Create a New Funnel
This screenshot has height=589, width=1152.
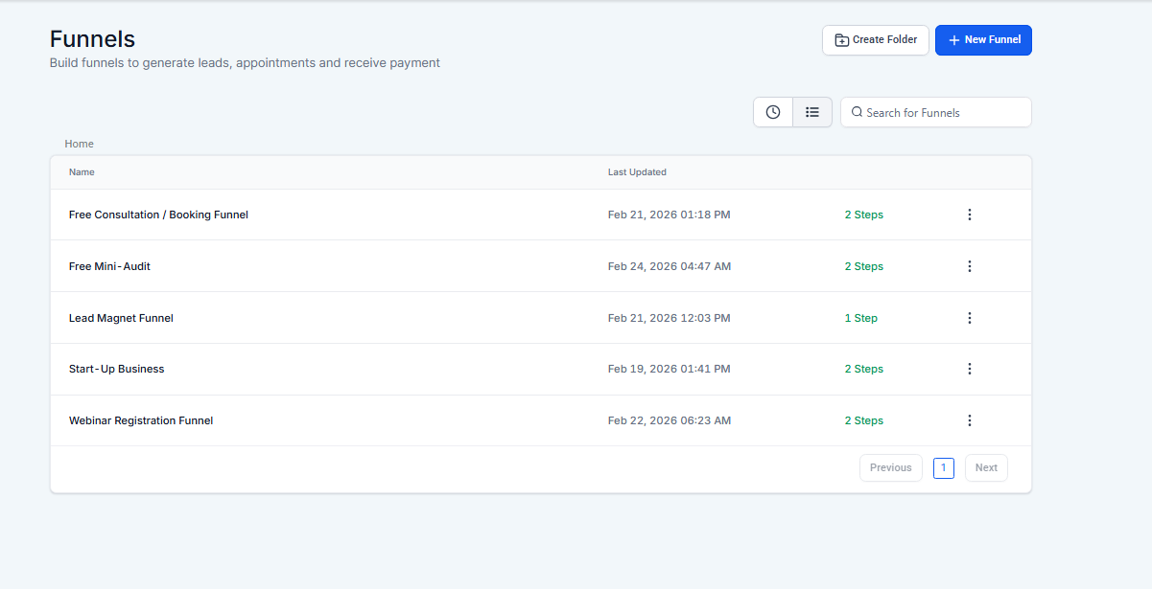coord(983,40)
